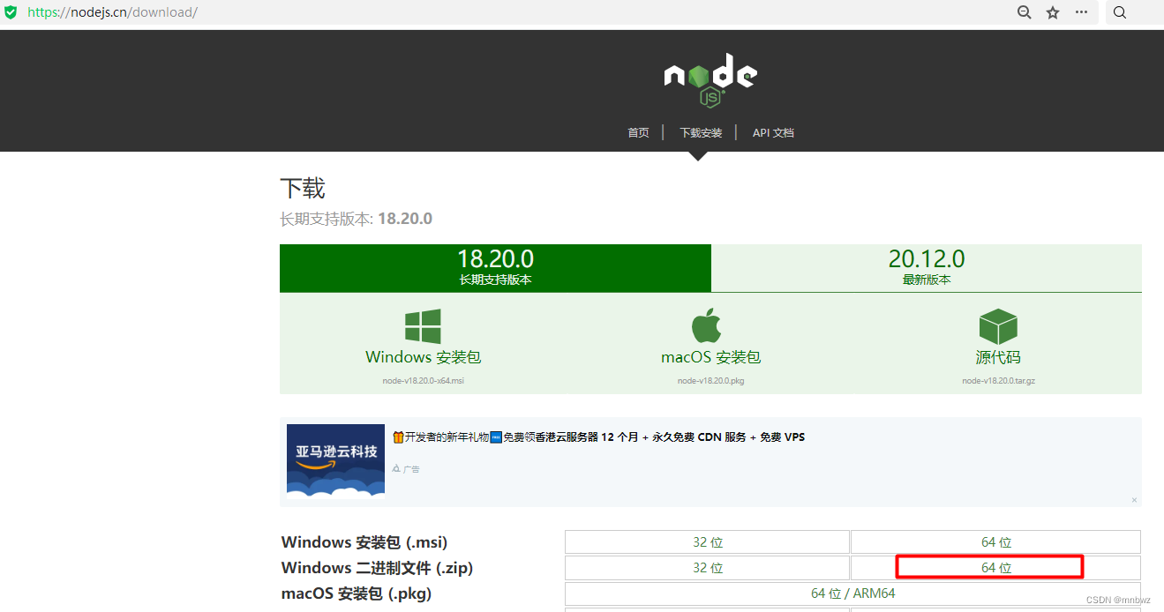The height and width of the screenshot is (612, 1164).
Task: Download macOS .pkg 64 位 / ARM64 installer
Action: click(x=853, y=593)
